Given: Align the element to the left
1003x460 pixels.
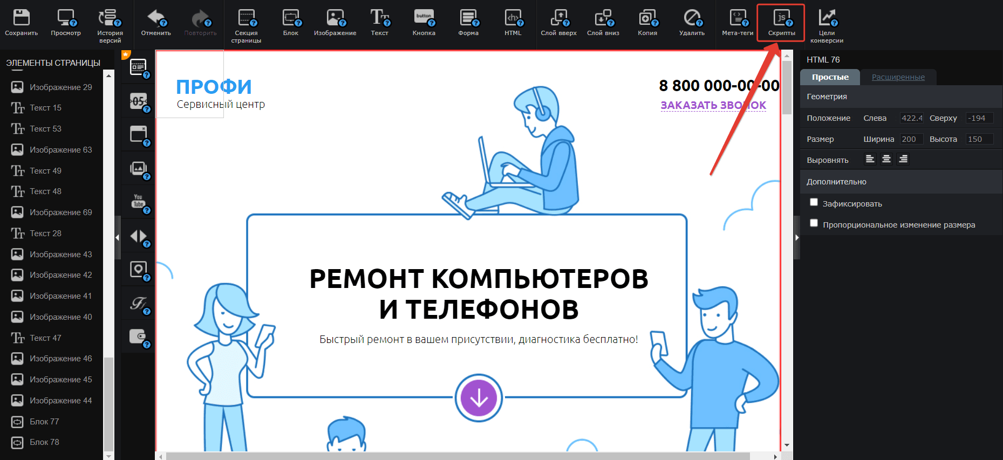Looking at the screenshot, I should point(870,159).
